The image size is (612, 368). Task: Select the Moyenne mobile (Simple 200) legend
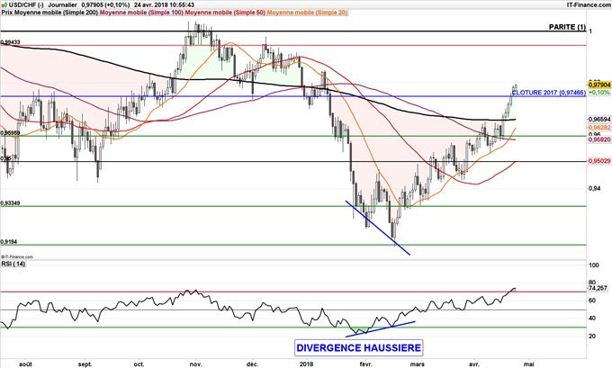56,13
